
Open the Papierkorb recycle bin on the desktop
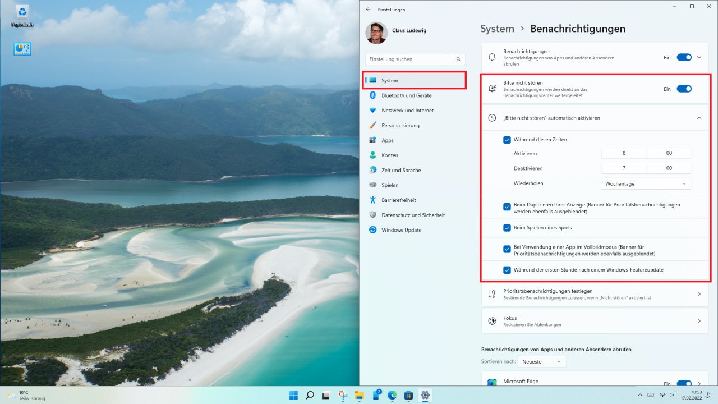[x=22, y=16]
